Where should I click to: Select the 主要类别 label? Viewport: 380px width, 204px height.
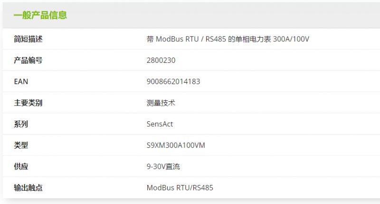pyautogui.click(x=28, y=103)
